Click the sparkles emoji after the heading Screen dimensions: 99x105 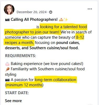[x=66, y=19]
